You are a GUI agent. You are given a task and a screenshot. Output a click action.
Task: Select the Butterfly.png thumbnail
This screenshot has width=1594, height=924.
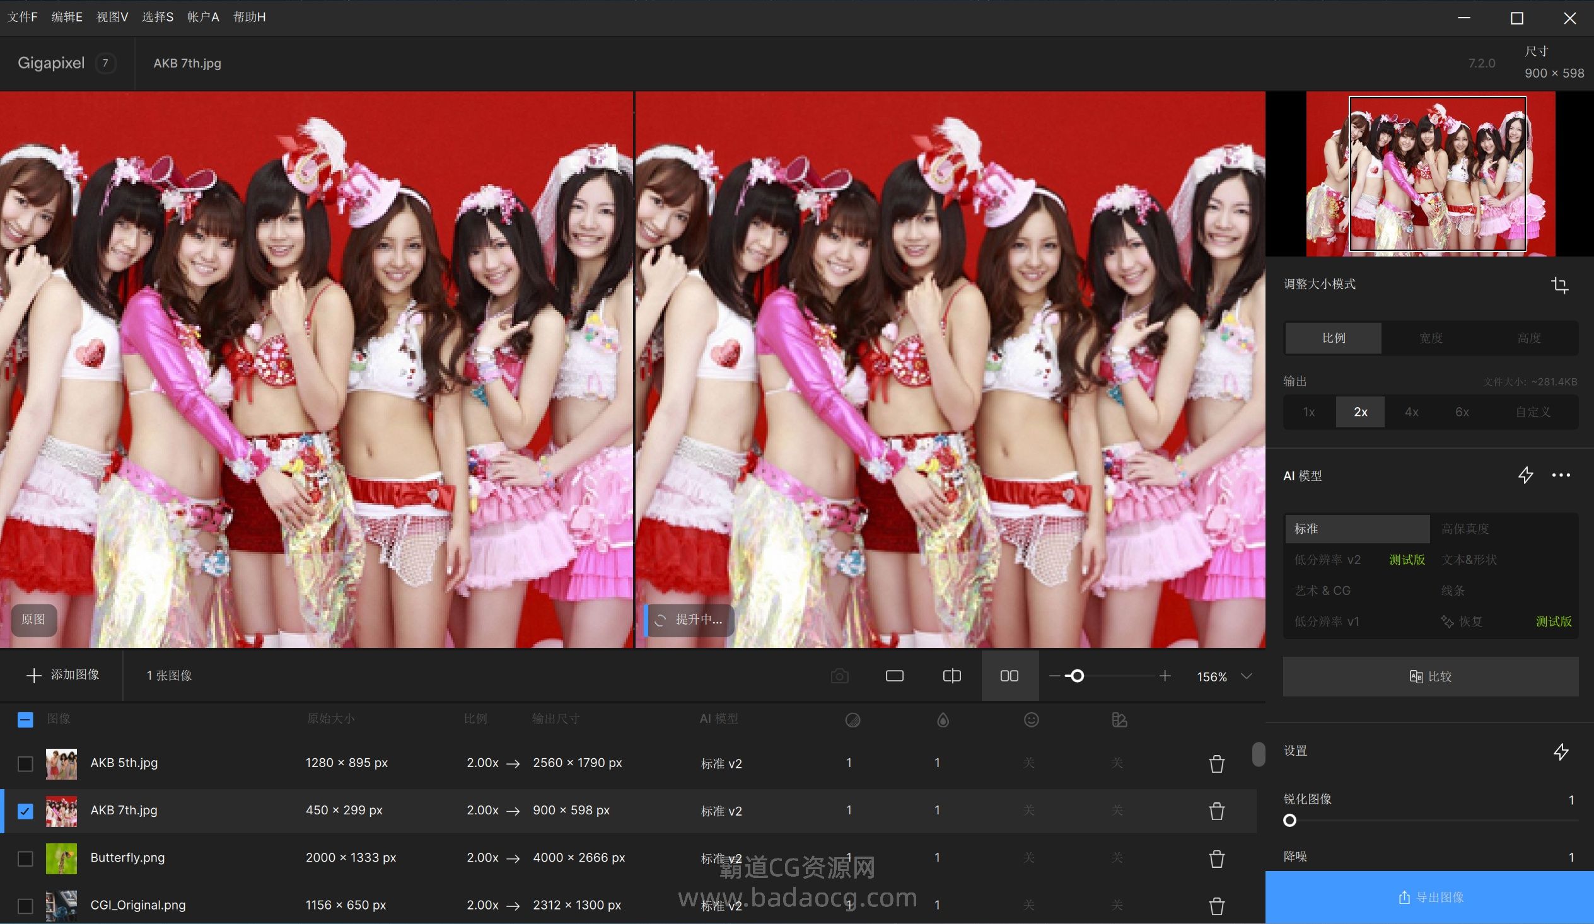(x=61, y=858)
